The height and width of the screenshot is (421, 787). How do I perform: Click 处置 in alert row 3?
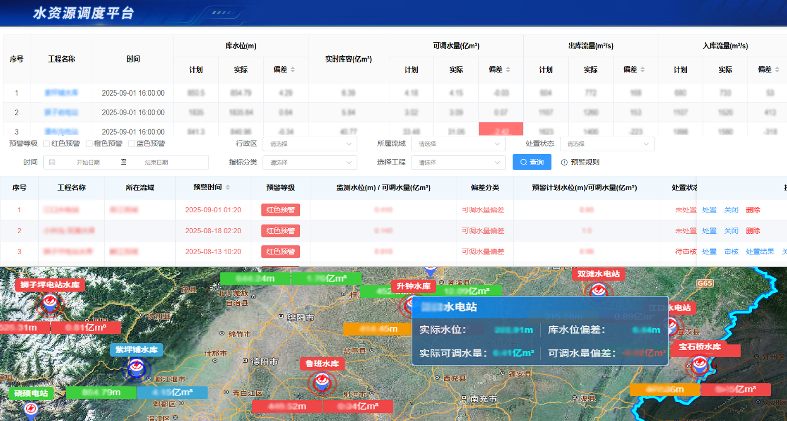click(x=709, y=251)
